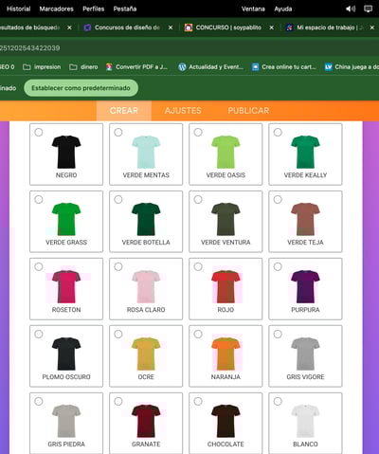Select the VERDE VENTURA radio button
The width and height of the screenshot is (379, 454).
[x=198, y=199]
